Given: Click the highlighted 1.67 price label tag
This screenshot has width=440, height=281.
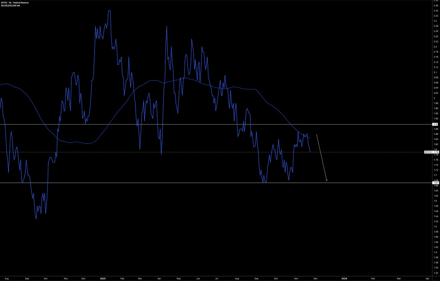Looking at the screenshot, I should pos(436,183).
